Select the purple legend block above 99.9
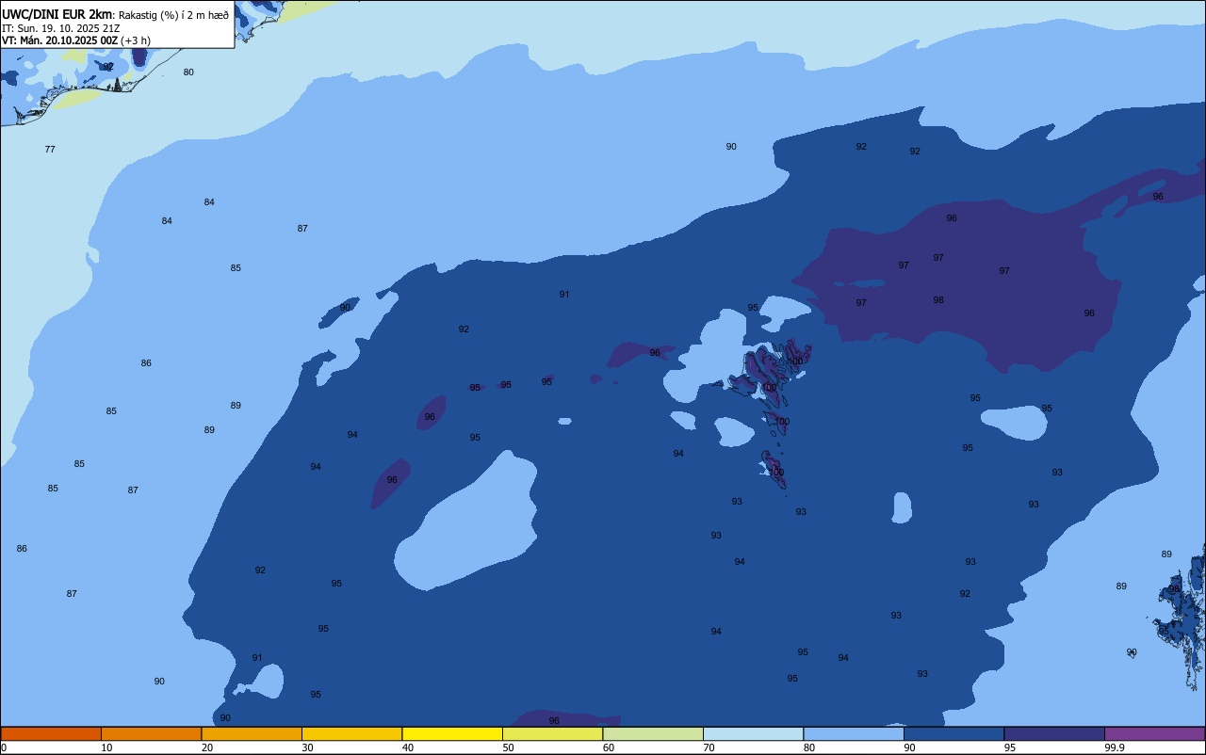This screenshot has height=755, width=1206. pos(1154,733)
